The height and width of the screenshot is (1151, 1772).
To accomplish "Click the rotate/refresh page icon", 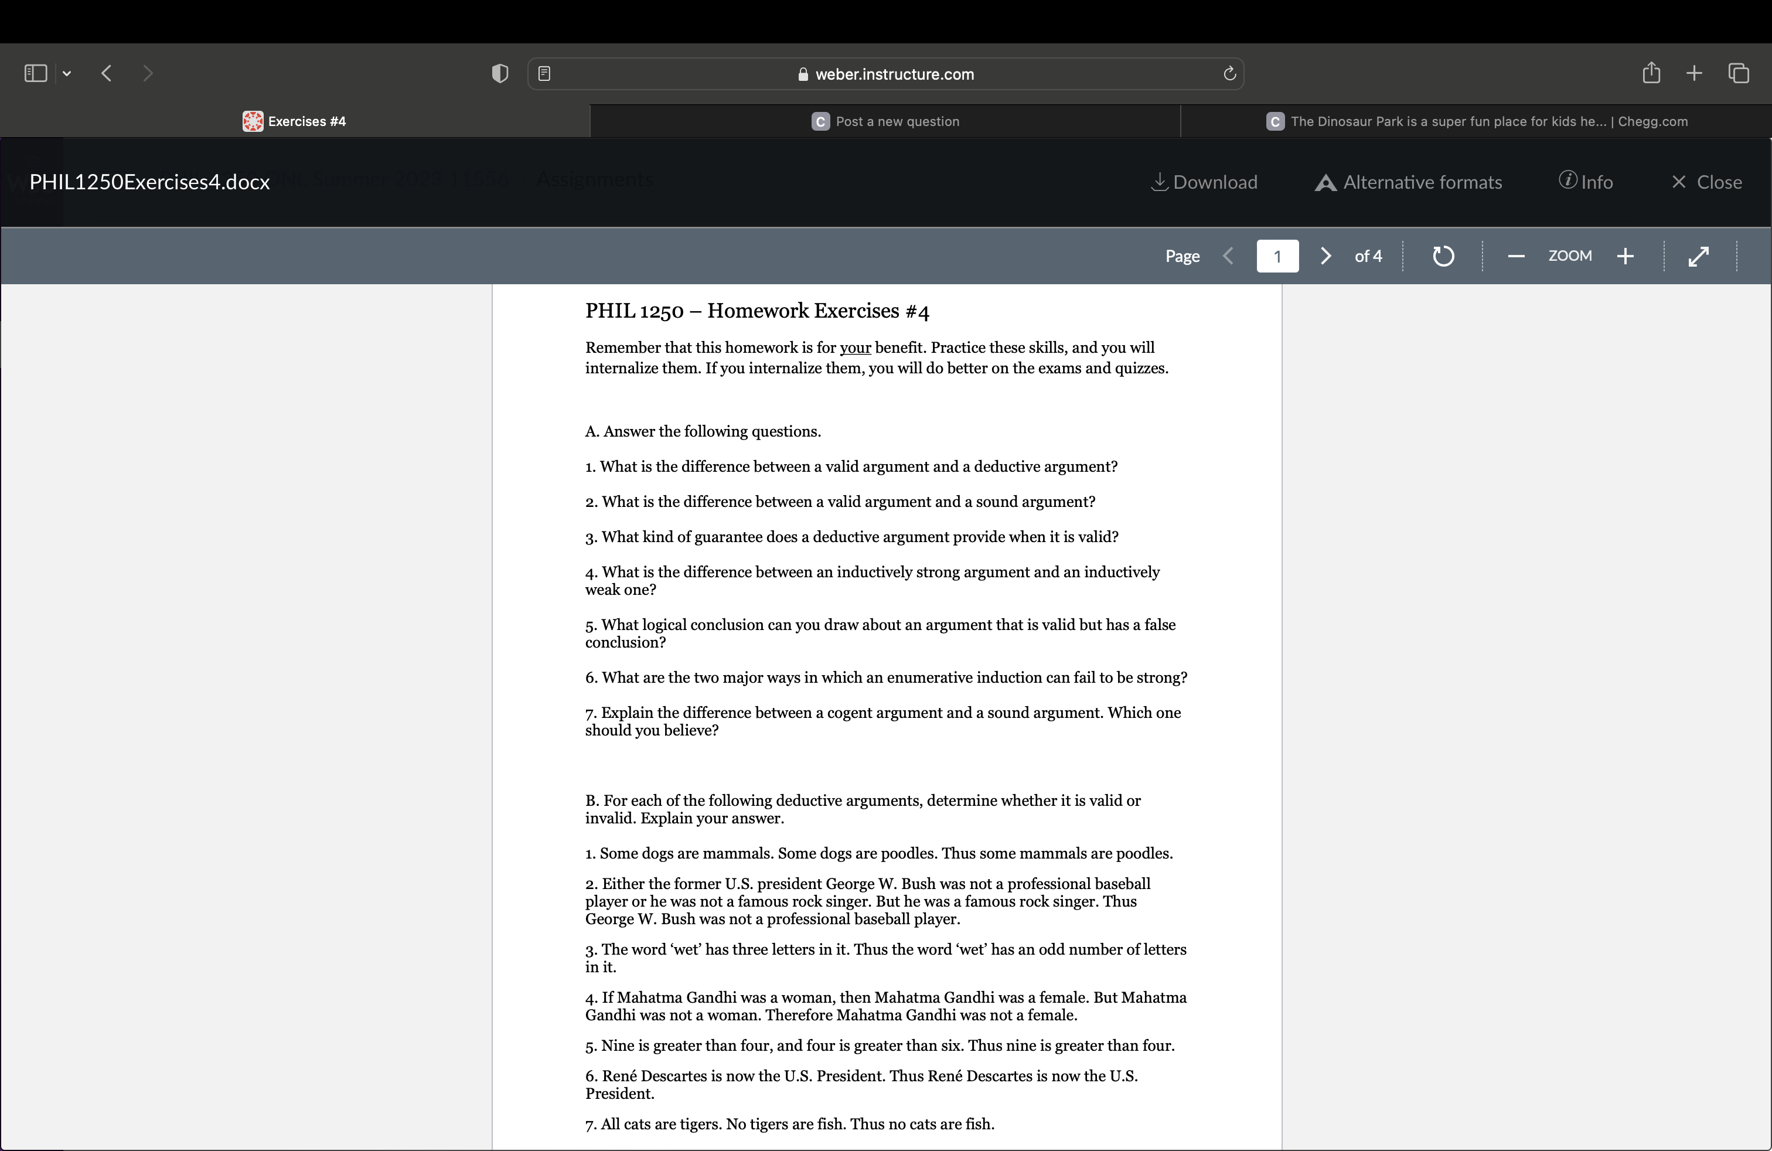I will tap(1443, 254).
